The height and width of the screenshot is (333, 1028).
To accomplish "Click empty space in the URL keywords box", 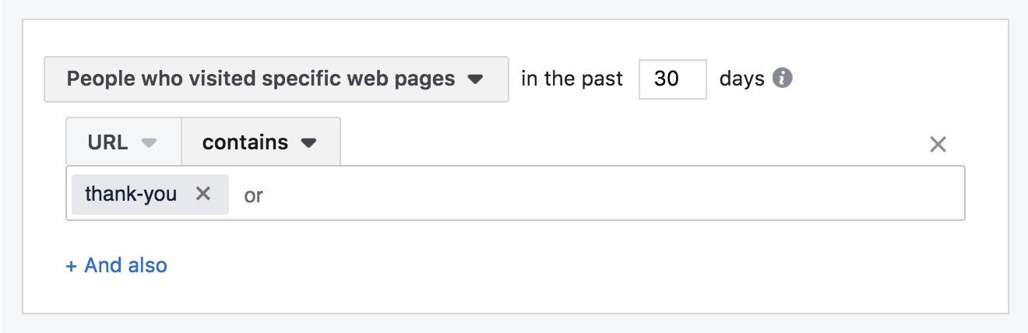I will pyautogui.click(x=607, y=194).
